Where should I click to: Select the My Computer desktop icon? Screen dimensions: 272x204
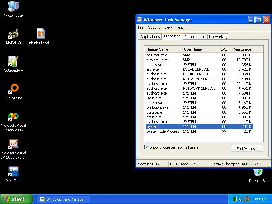click(x=13, y=9)
